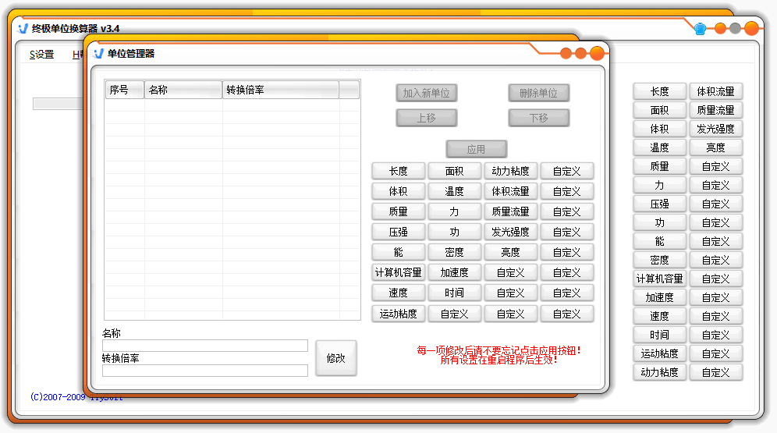Open 速度 category in main window
This screenshot has height=433, width=777.
(659, 316)
